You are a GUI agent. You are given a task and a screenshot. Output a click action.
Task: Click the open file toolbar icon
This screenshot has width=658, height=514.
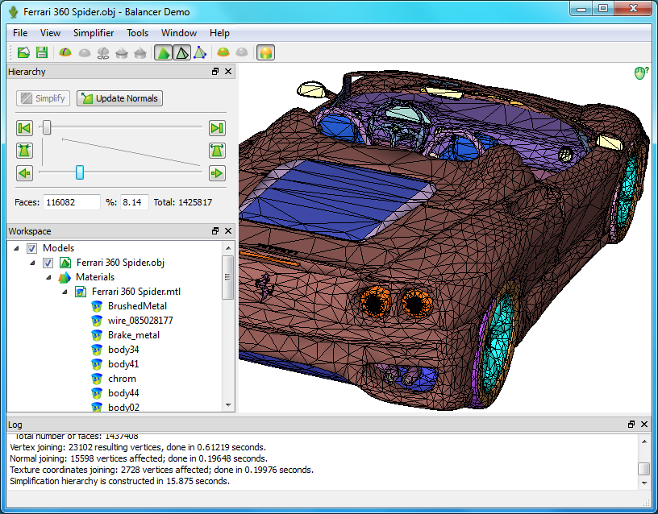coord(23,52)
